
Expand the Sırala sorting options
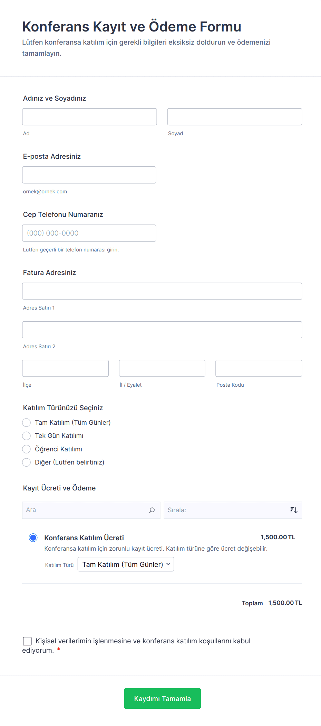tap(233, 510)
